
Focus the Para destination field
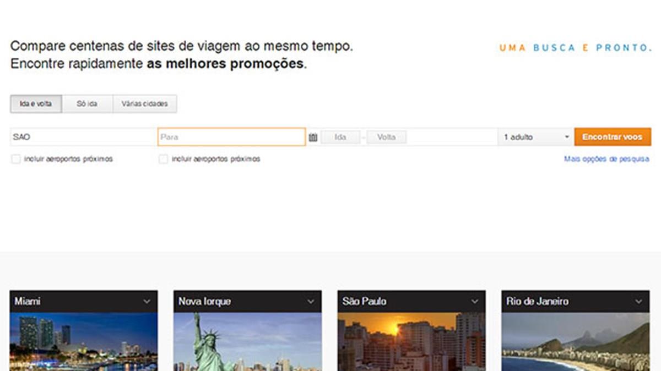pyautogui.click(x=231, y=137)
